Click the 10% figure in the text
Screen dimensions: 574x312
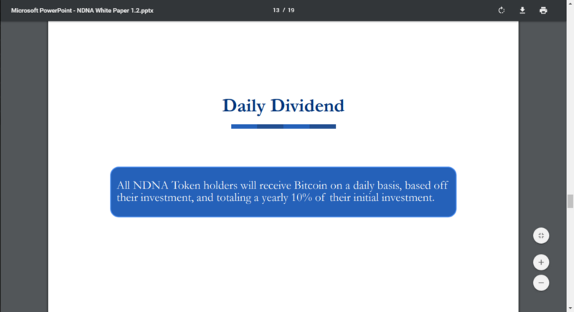(x=301, y=197)
